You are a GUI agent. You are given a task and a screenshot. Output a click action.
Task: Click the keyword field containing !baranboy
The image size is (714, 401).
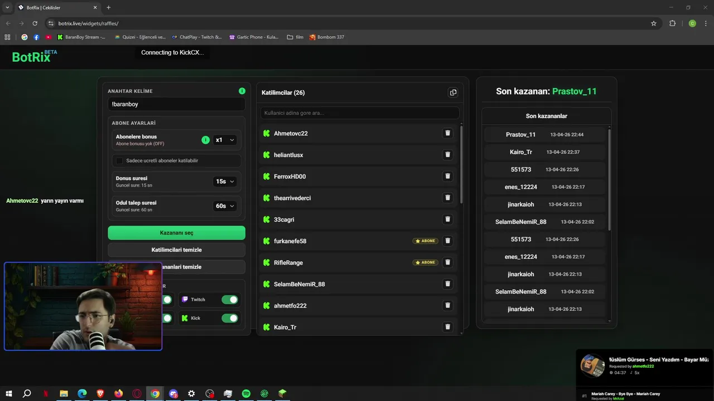176,104
